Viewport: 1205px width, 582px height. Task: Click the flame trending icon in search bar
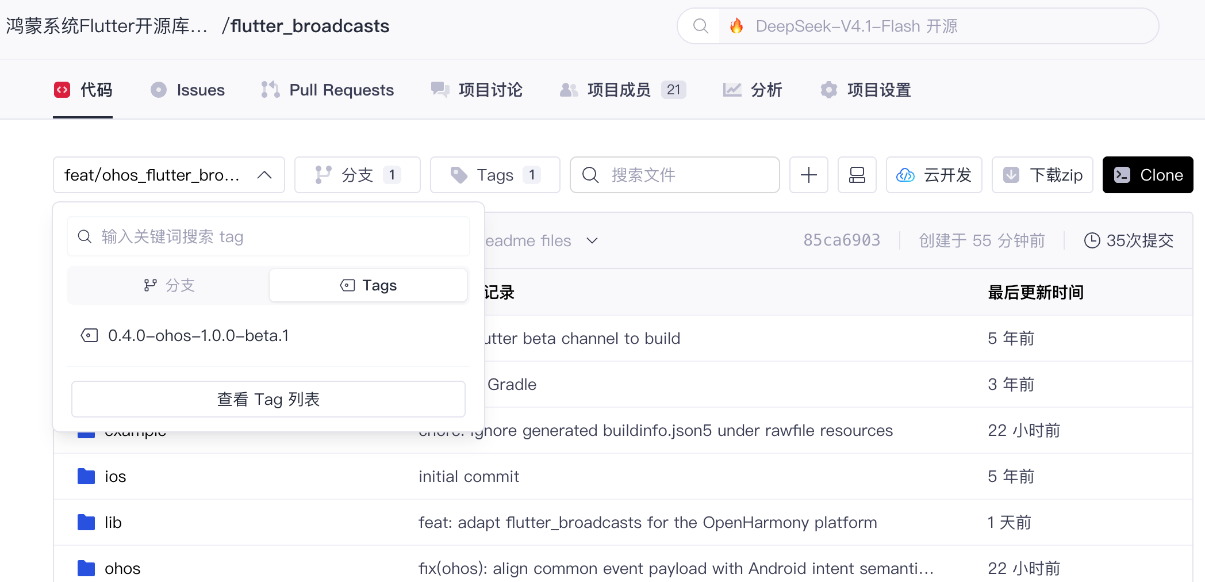pyautogui.click(x=736, y=26)
